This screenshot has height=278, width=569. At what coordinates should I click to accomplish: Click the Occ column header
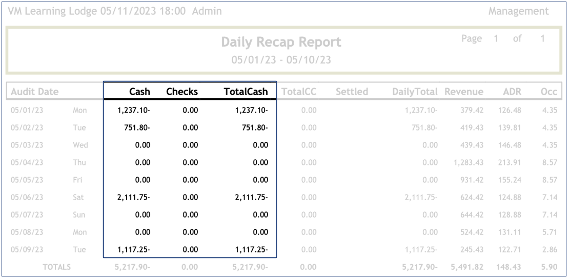545,92
